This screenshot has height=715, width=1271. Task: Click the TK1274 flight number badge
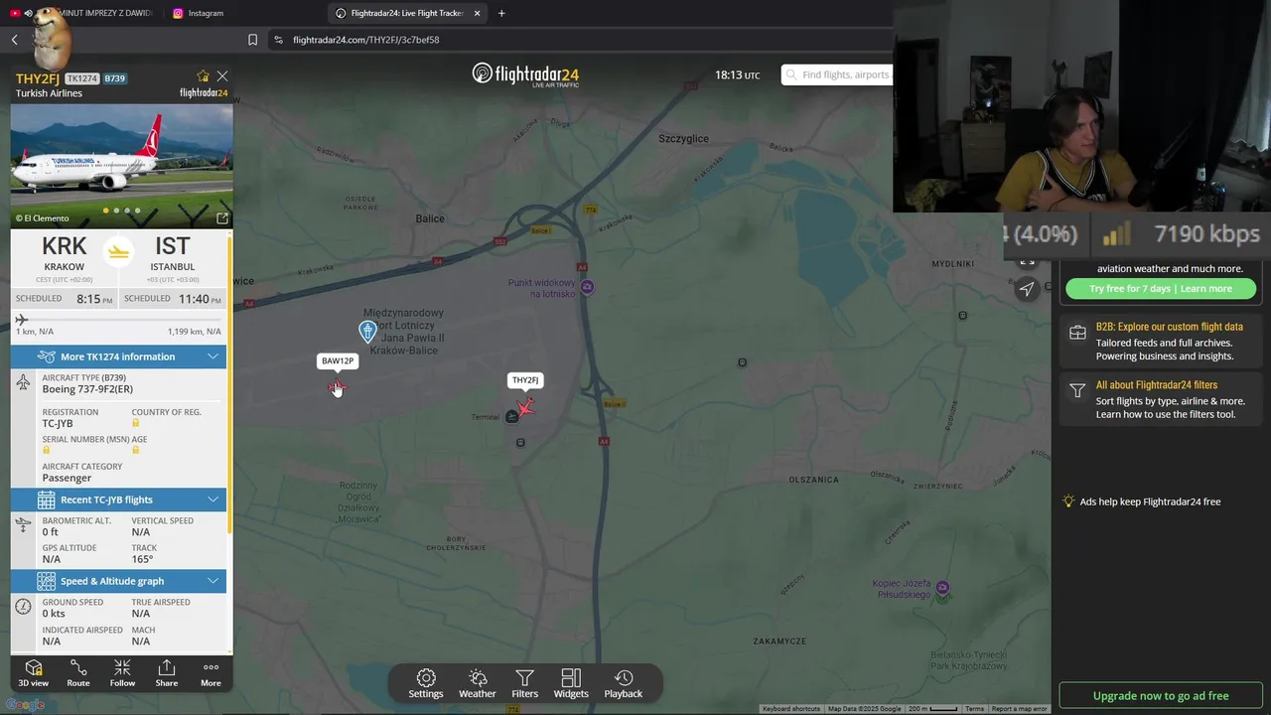[81, 78]
